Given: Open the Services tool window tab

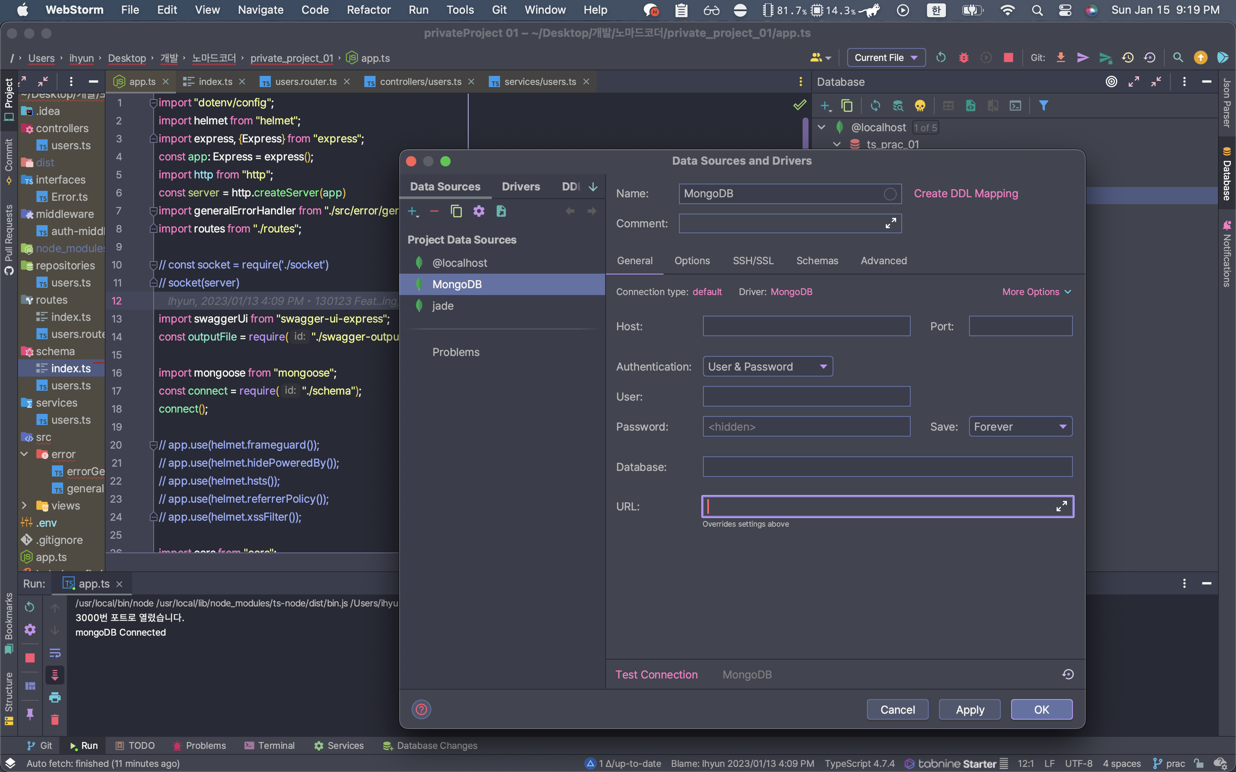Looking at the screenshot, I should (339, 745).
